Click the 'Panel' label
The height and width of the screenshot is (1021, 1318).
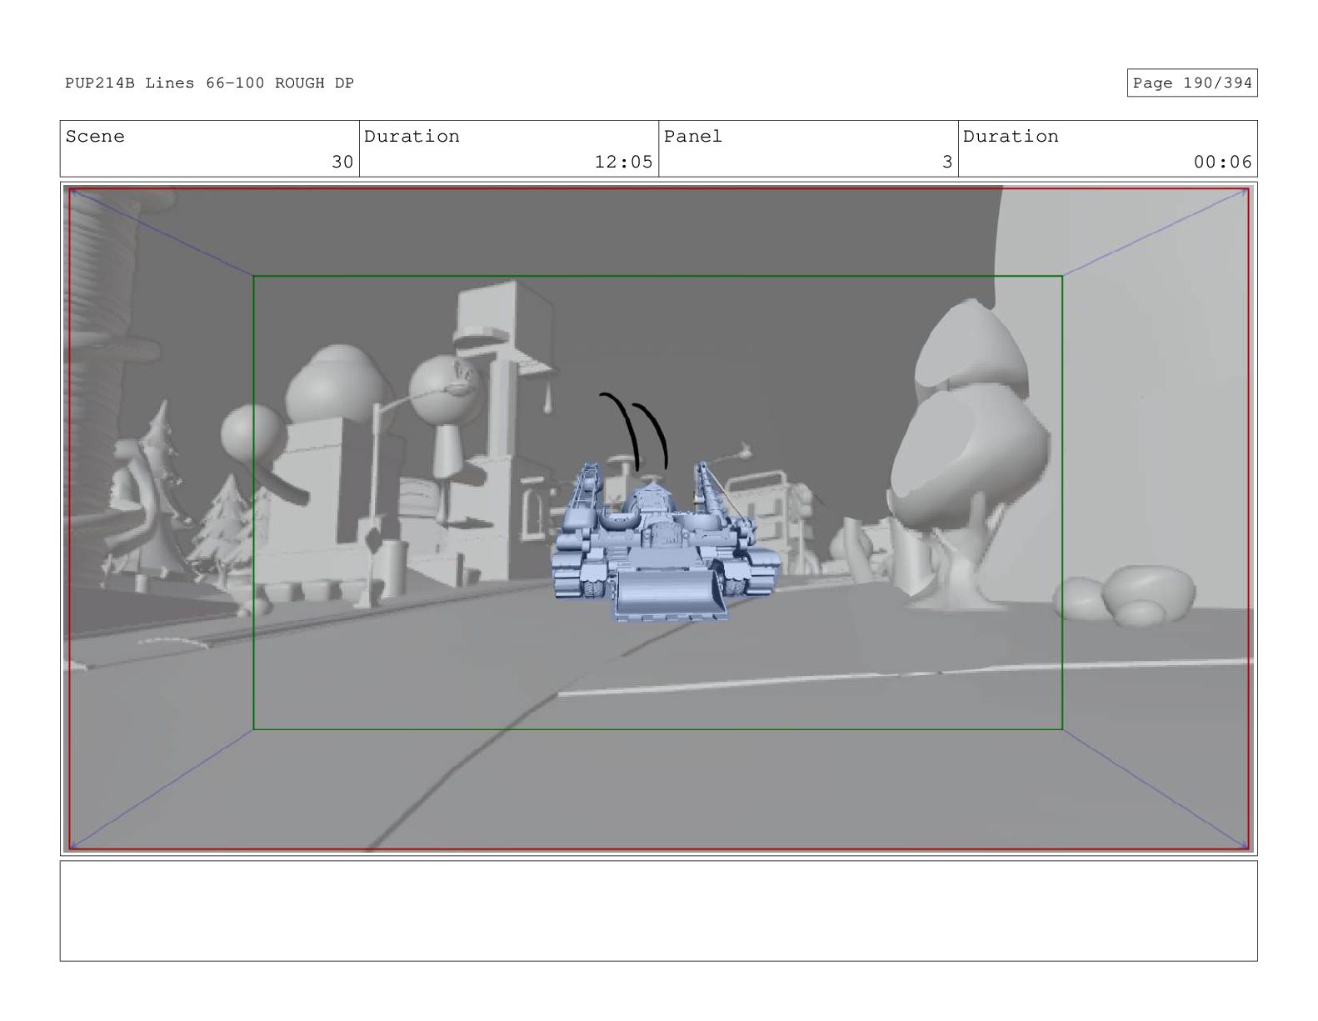693,137
